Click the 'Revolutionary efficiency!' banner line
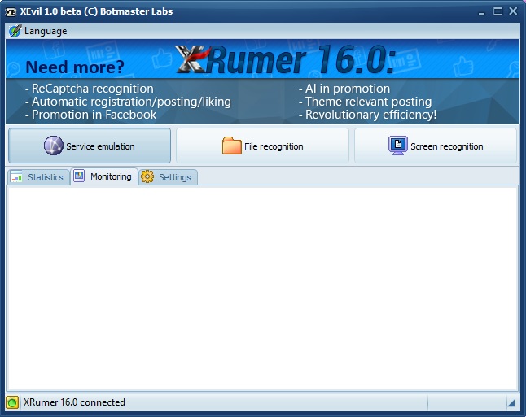Viewport: 526px width, 417px height. coord(368,115)
